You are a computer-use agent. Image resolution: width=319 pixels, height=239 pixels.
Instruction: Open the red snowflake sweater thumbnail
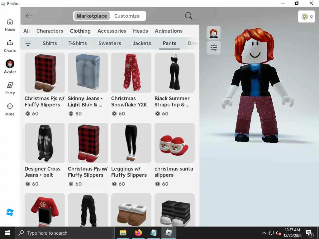(45, 210)
